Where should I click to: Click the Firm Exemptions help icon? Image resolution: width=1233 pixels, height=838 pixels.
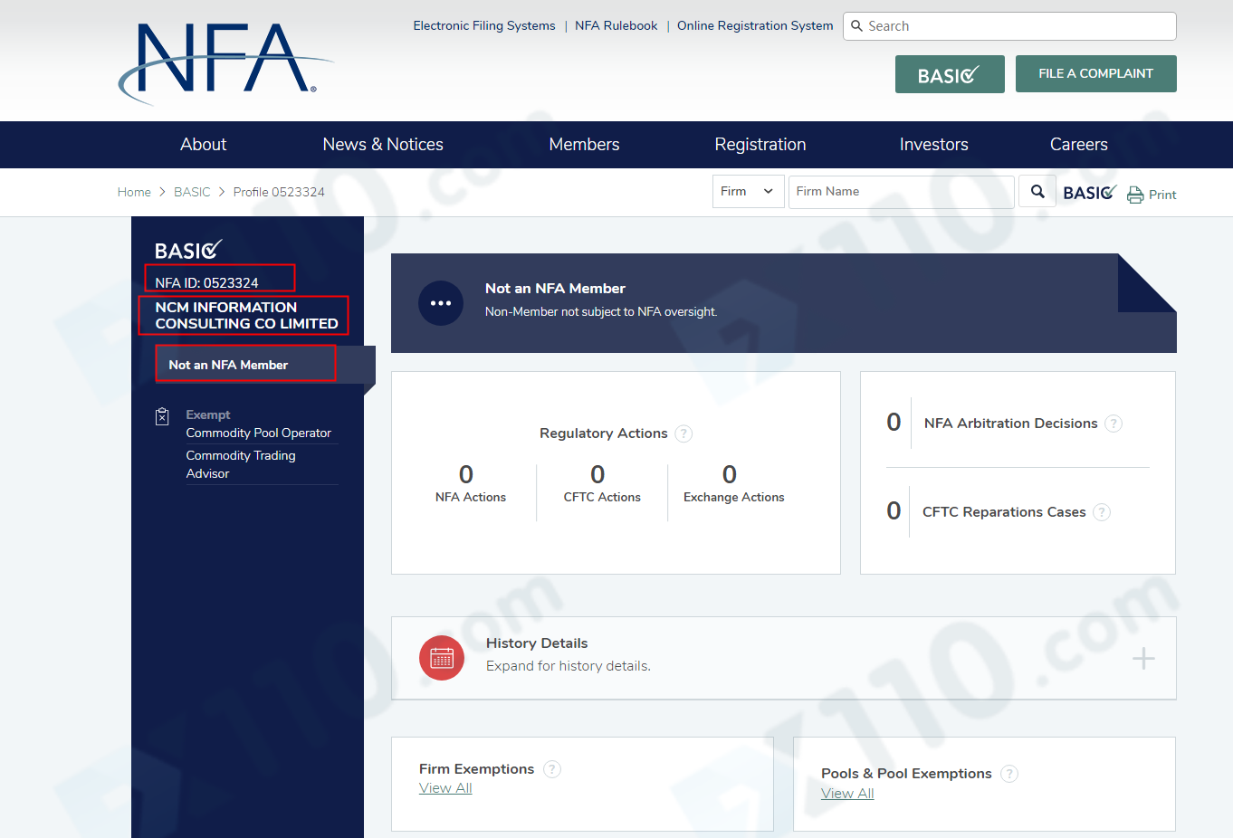click(552, 769)
